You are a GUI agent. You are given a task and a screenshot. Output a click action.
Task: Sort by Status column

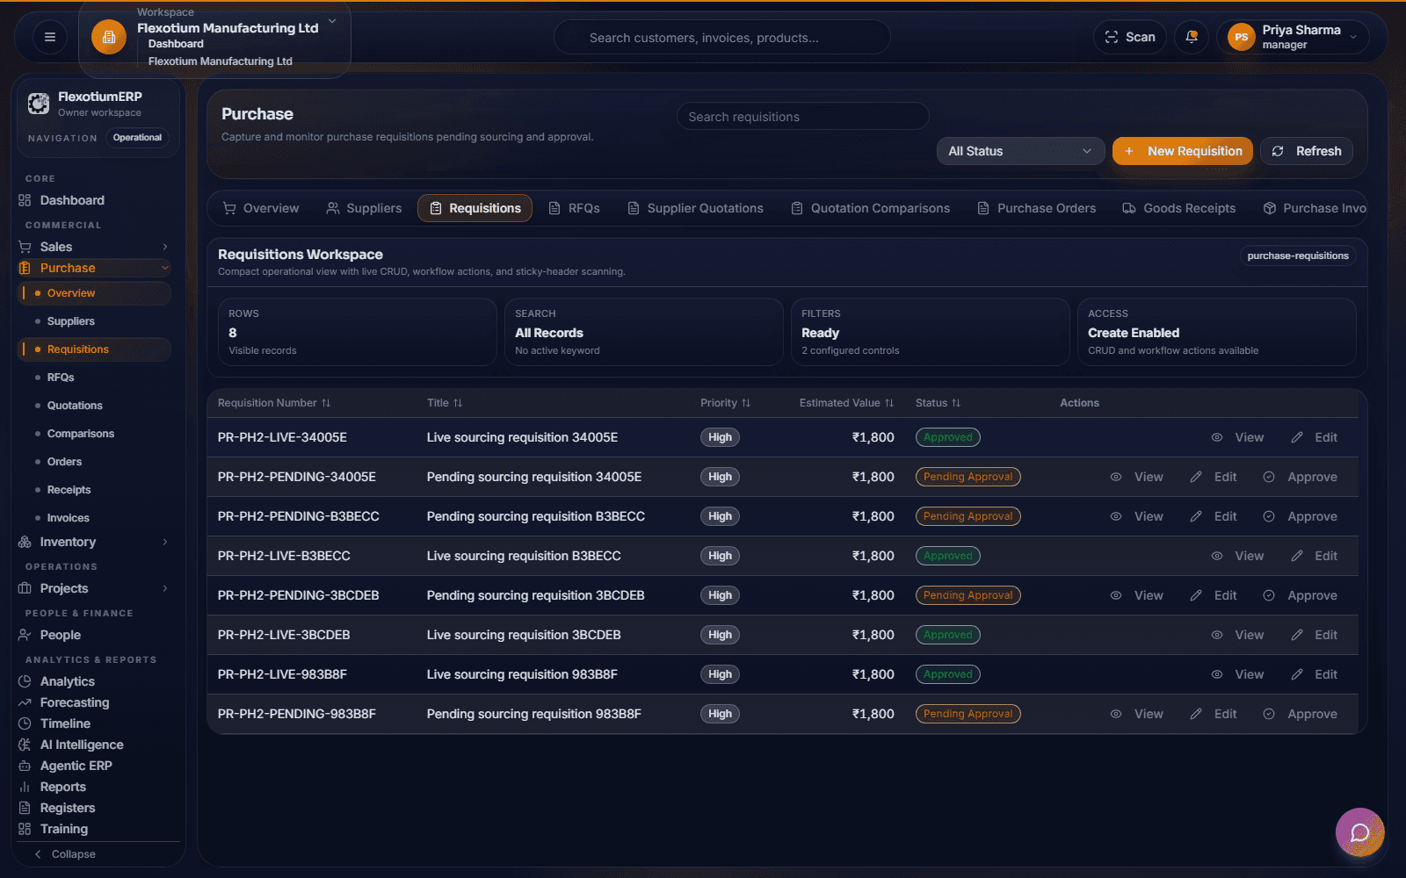click(938, 403)
